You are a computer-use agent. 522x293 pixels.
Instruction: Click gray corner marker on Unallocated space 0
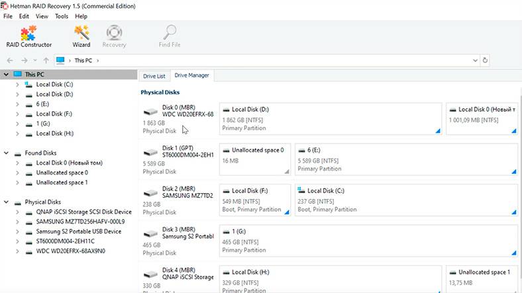(287, 171)
